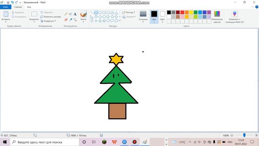This screenshot has height=146, width=259.
Task: Click the Paste (Вставить) clipboard icon
Action: tap(6, 14)
